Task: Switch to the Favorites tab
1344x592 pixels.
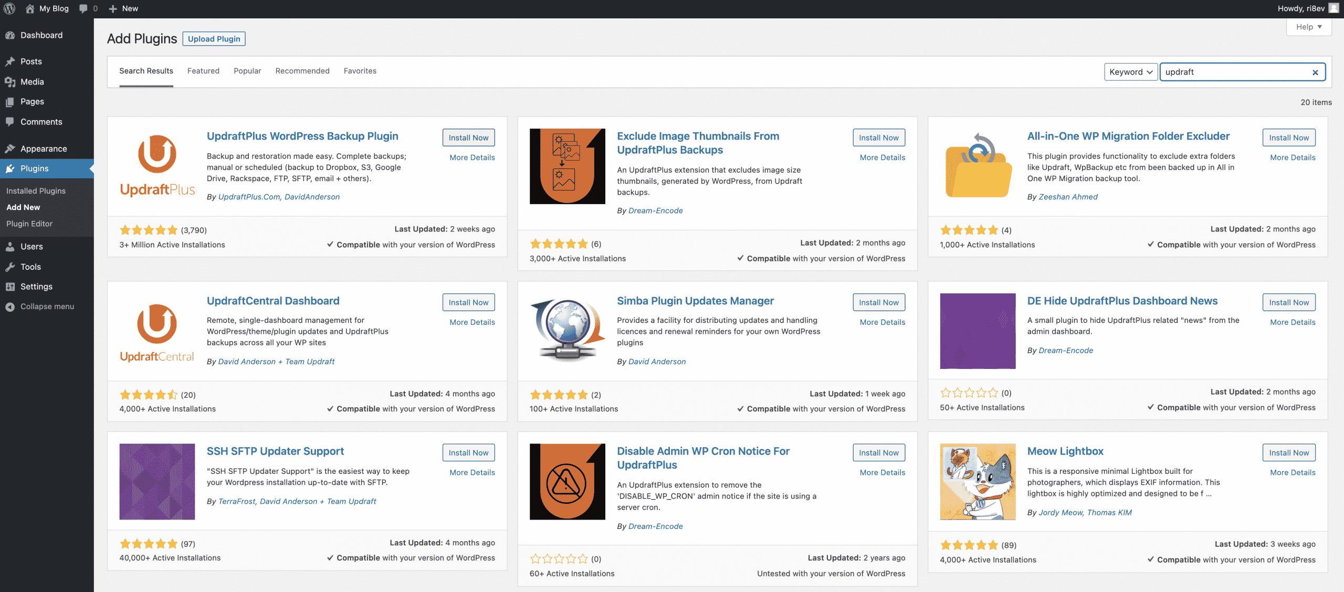Action: point(360,71)
